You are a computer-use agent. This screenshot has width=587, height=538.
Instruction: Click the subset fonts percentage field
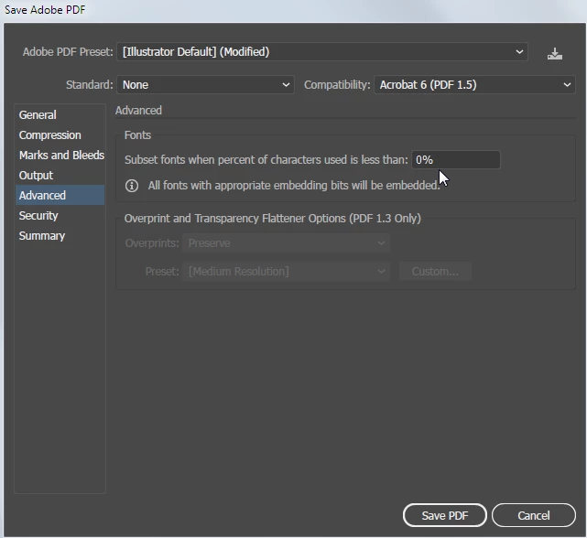456,160
